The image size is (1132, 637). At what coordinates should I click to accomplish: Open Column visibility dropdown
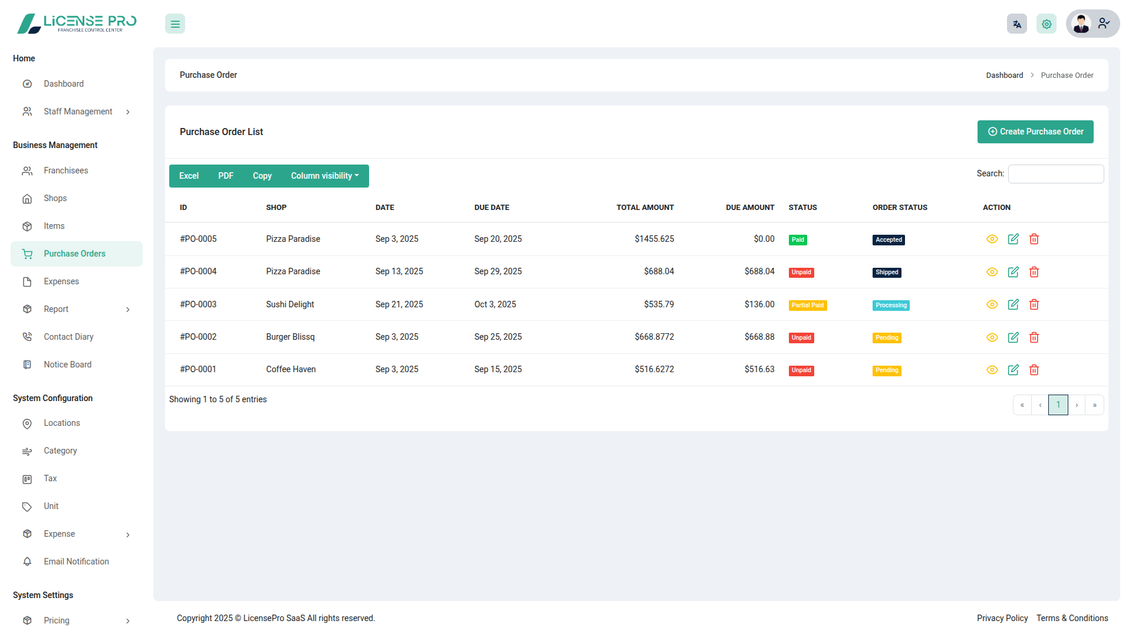tap(324, 176)
